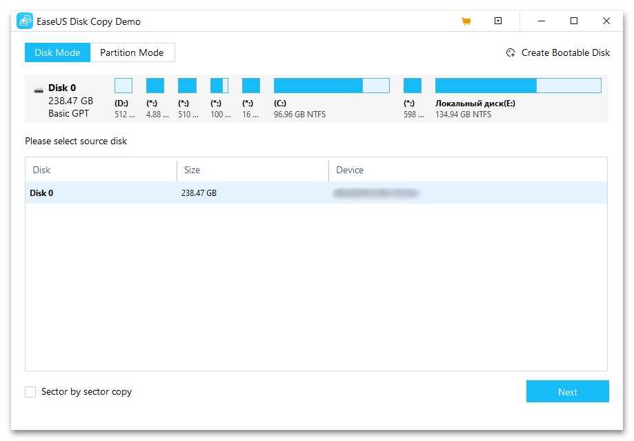The height and width of the screenshot is (441, 634).
Task: Click the 96.96 GB NTFS label
Action: click(299, 115)
